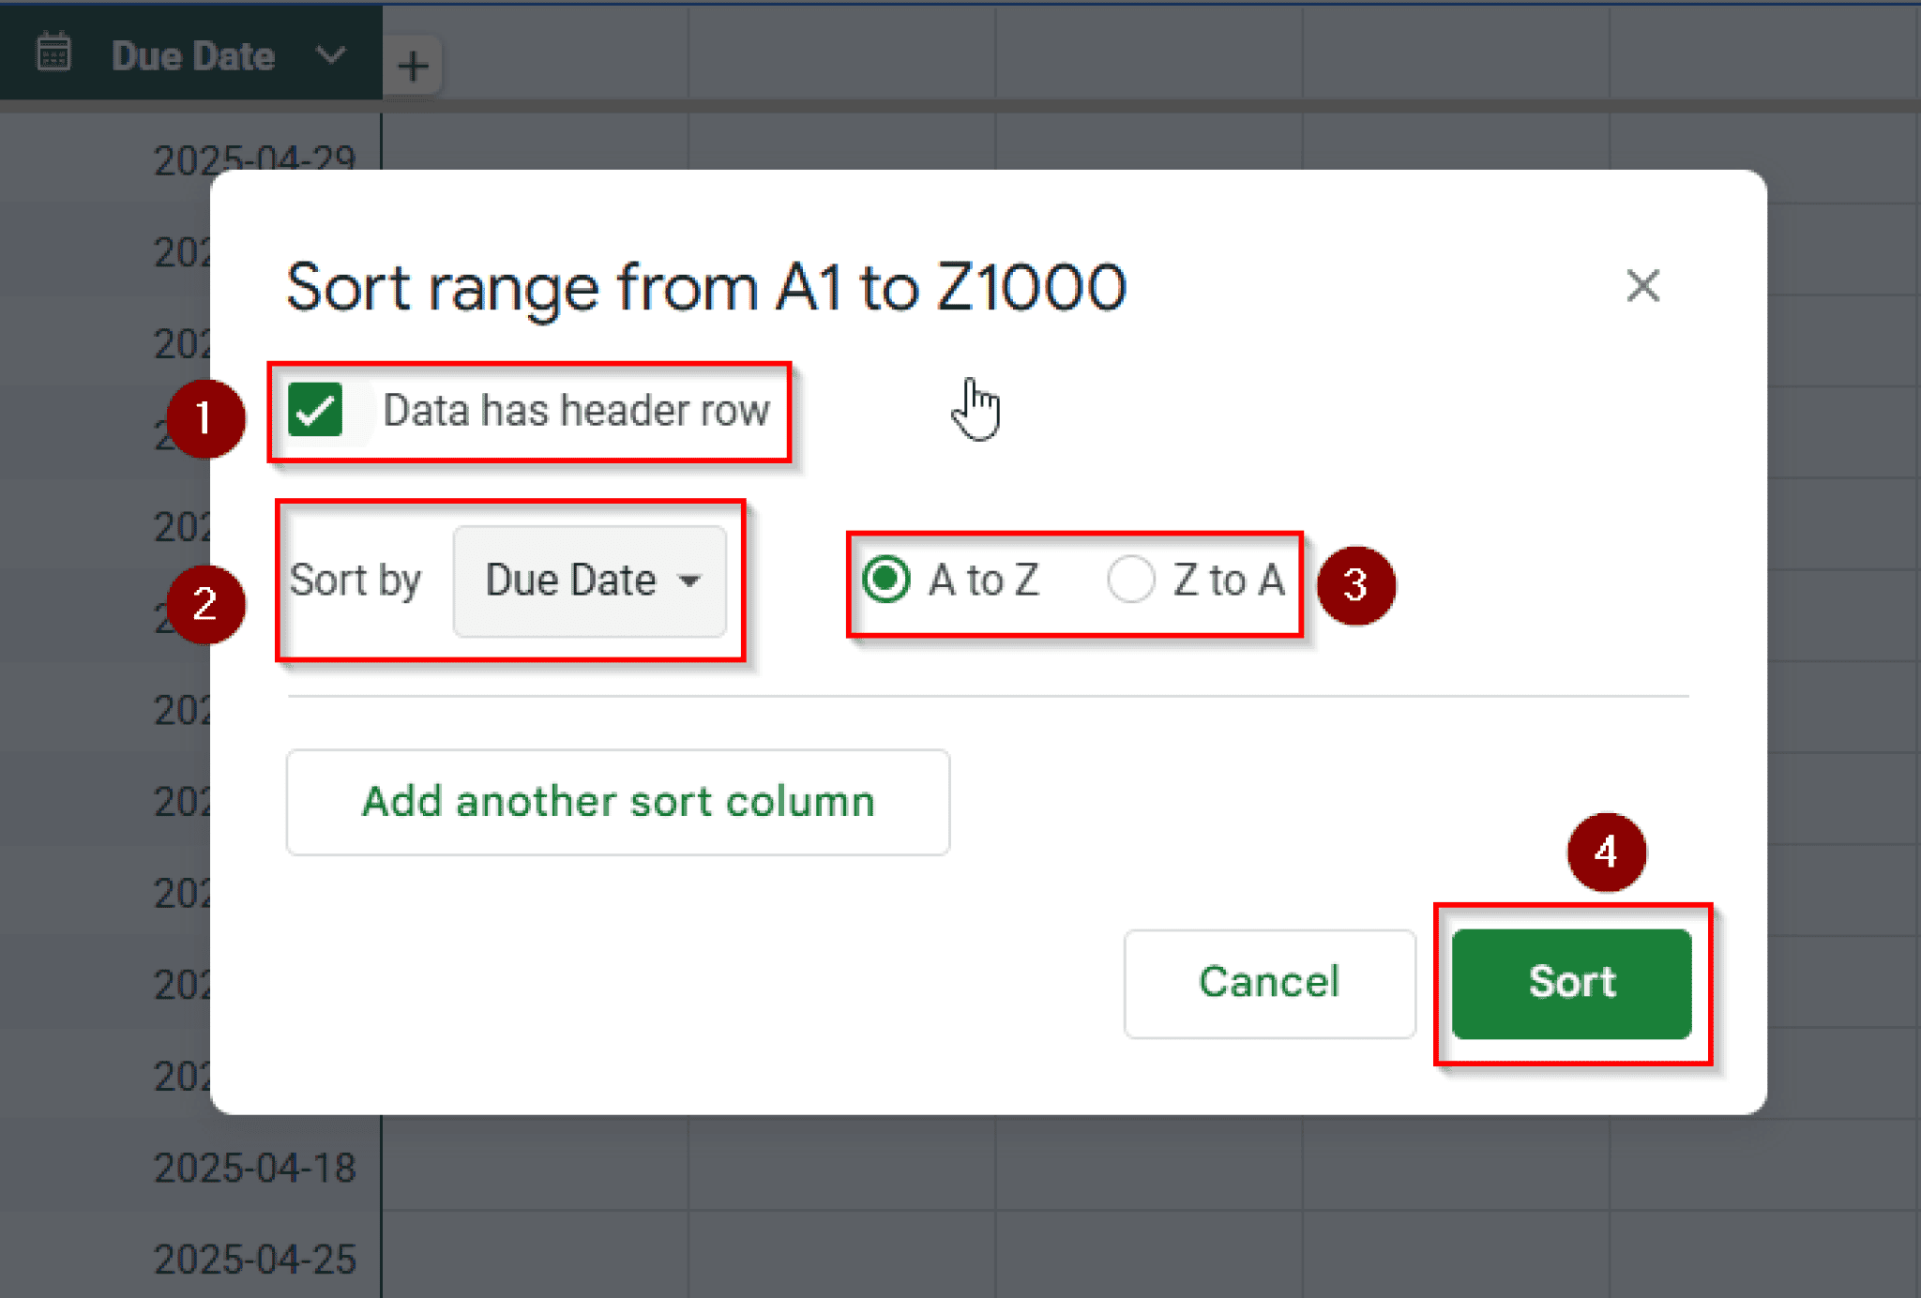
Task: Click the calendar icon on Due Date column
Action: click(x=53, y=53)
